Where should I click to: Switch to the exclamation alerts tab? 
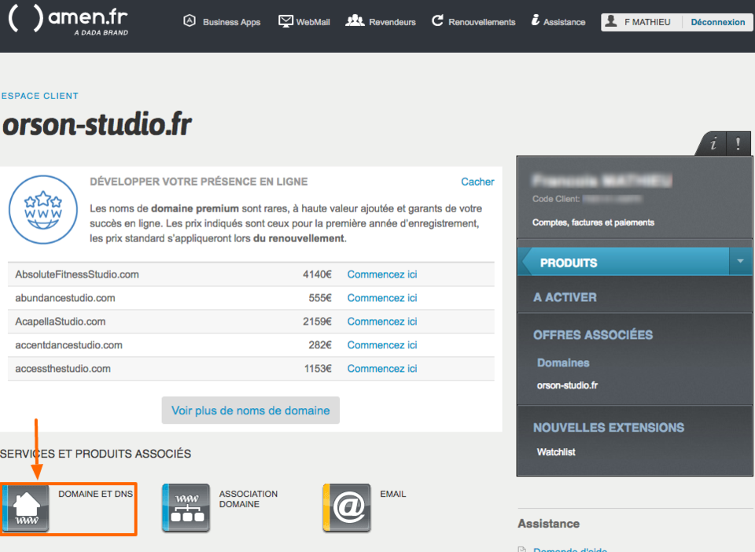click(x=738, y=143)
